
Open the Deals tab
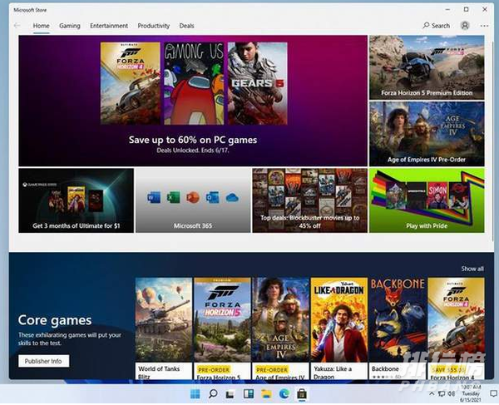pos(186,26)
